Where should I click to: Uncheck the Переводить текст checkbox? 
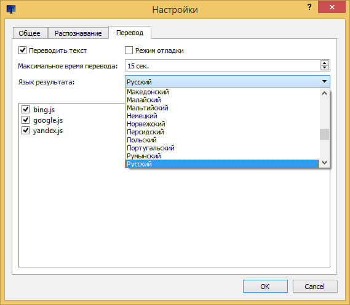coord(22,51)
